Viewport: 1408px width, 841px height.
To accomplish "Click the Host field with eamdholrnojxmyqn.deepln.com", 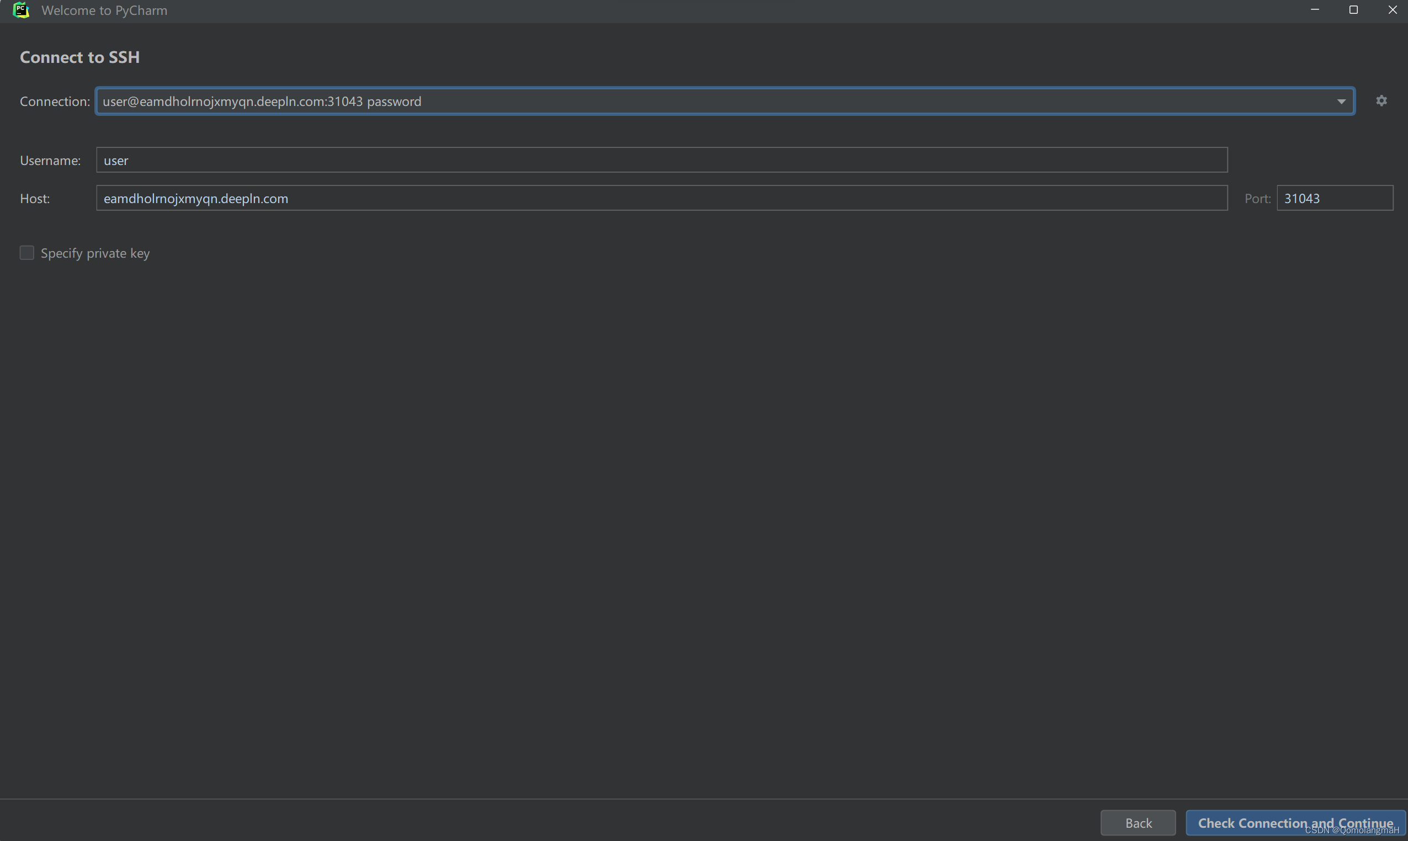I will coord(661,198).
